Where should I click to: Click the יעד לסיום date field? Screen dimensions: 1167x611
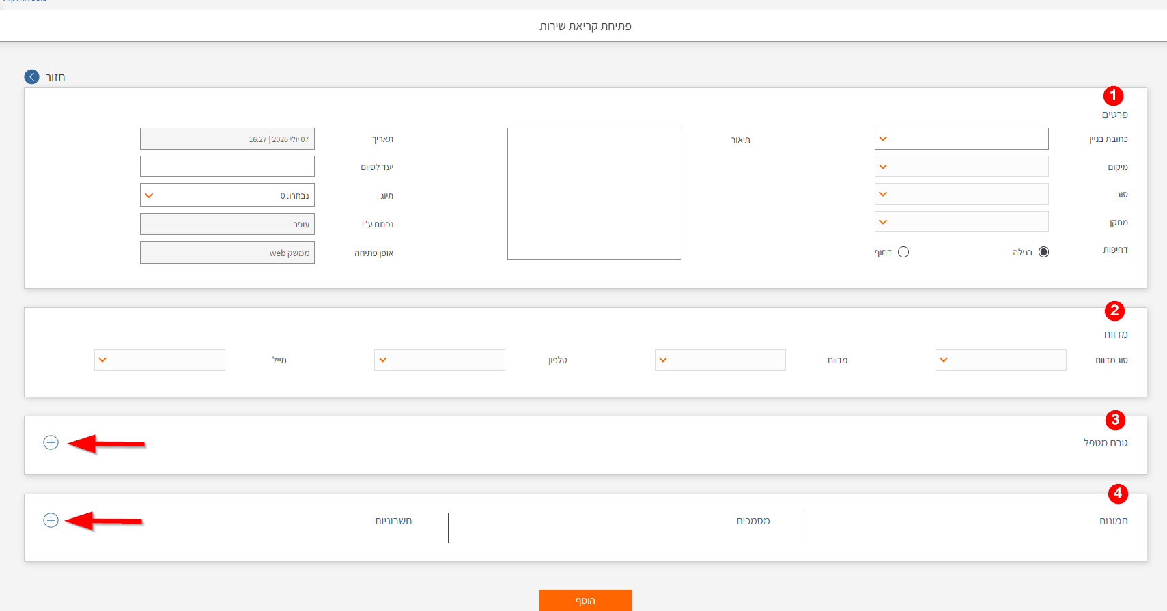click(x=227, y=167)
